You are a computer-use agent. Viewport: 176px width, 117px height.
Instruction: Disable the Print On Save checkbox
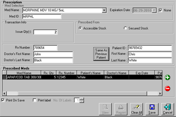(x=3, y=100)
